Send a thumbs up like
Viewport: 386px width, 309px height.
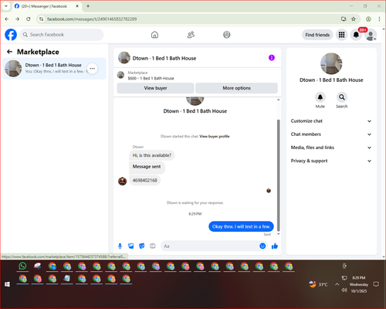tap(275, 246)
